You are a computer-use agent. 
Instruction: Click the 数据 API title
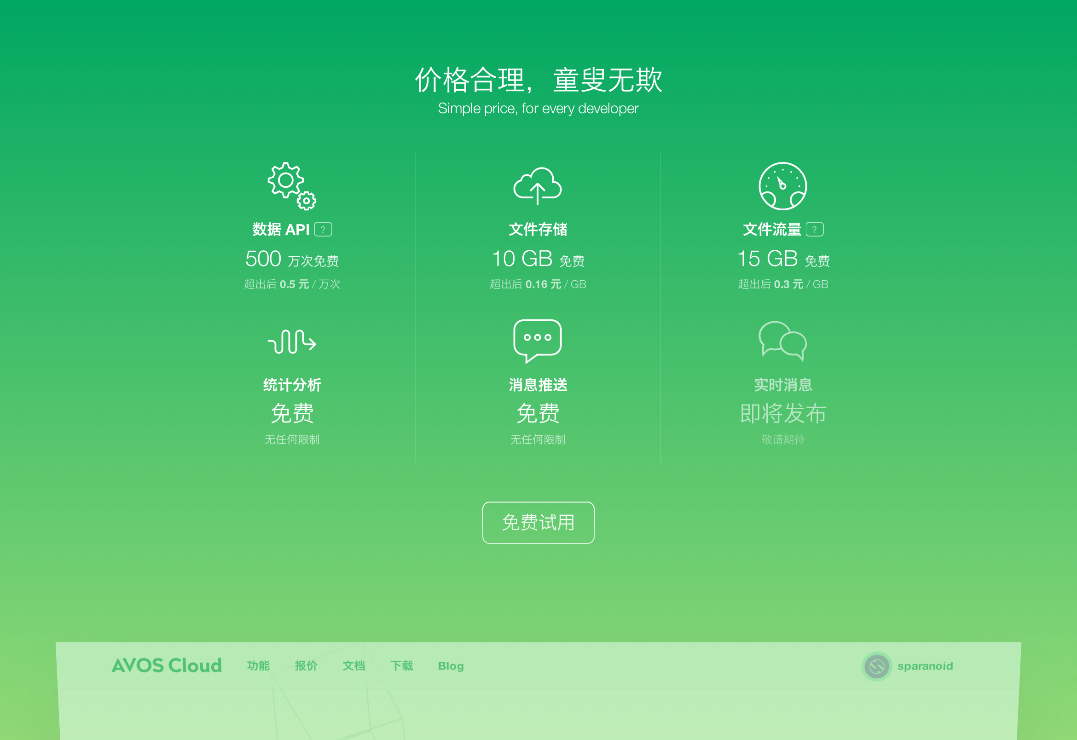click(280, 230)
